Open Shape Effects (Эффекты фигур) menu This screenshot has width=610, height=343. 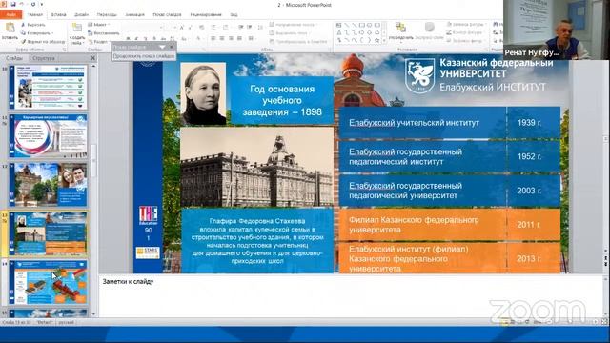pos(465,41)
